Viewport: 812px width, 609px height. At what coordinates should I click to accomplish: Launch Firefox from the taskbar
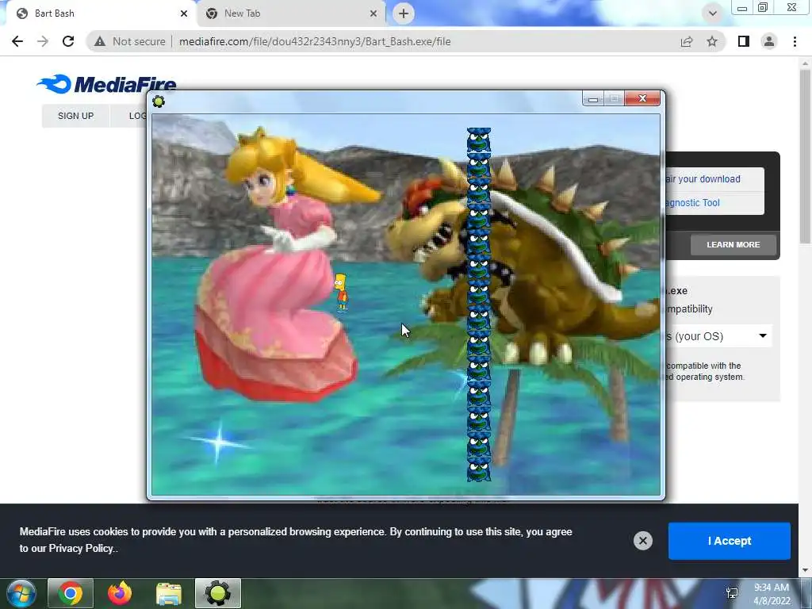(120, 593)
